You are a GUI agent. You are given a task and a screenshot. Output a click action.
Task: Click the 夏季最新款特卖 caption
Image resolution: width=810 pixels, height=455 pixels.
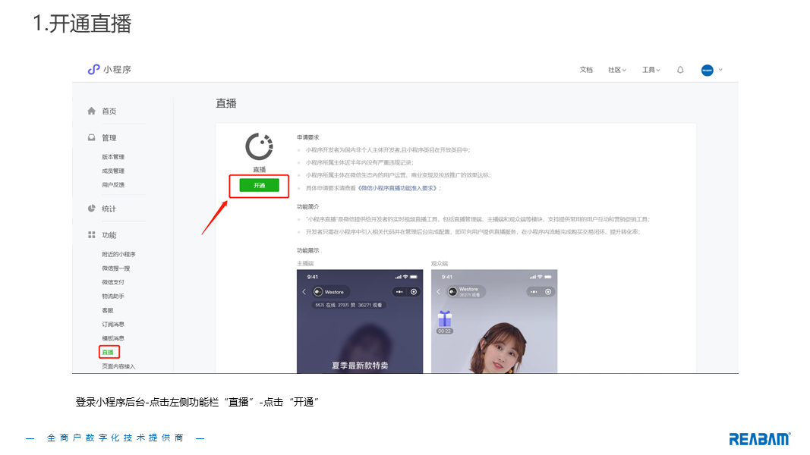(360, 366)
